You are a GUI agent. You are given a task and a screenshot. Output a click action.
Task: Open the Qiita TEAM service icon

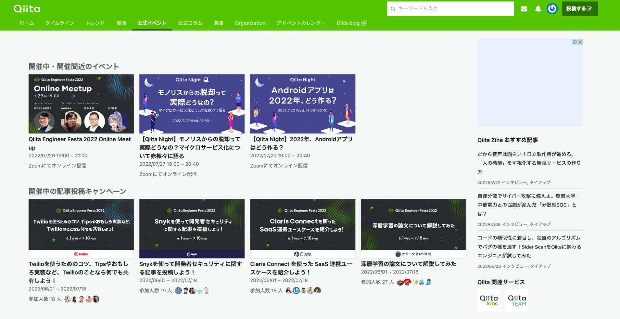517,300
